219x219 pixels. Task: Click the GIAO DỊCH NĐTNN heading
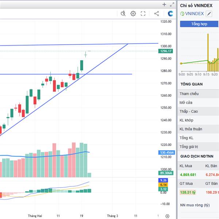pyautogui.click(x=197, y=156)
